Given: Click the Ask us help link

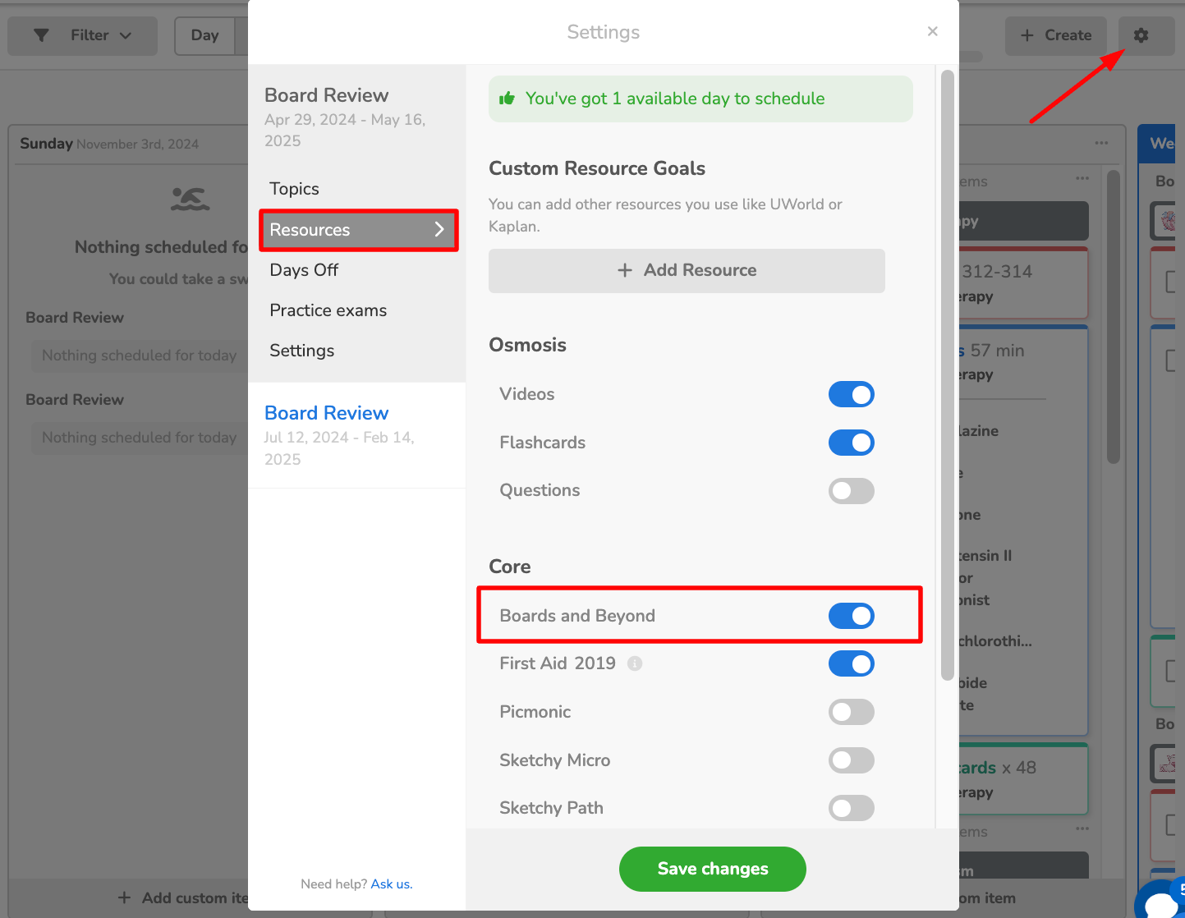Looking at the screenshot, I should pyautogui.click(x=391, y=884).
